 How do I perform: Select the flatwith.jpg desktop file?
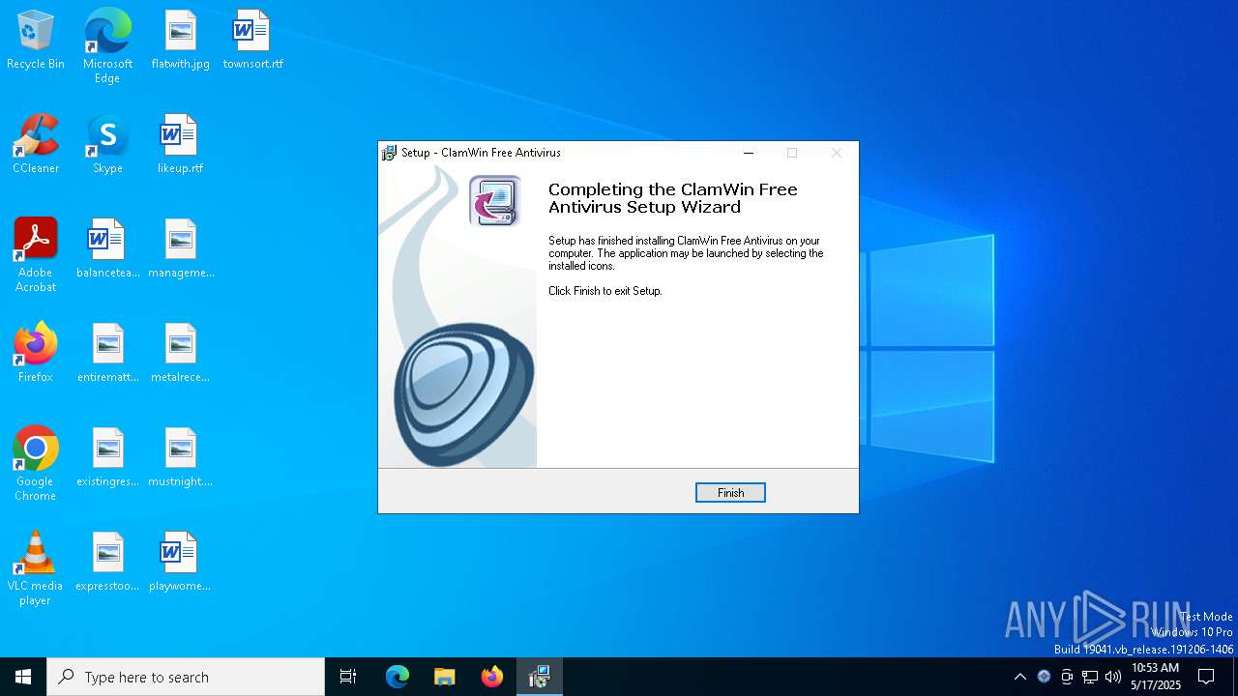pyautogui.click(x=181, y=41)
